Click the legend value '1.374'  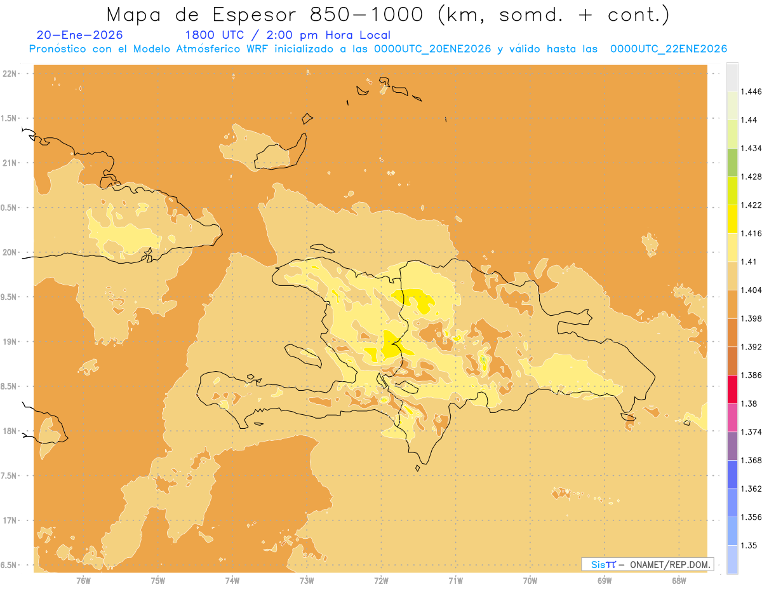click(751, 432)
